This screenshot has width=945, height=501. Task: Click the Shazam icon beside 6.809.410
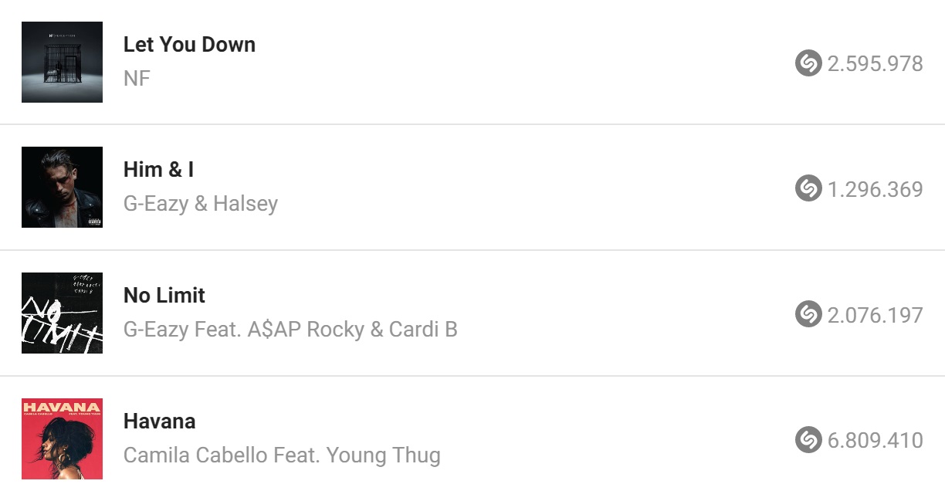click(x=808, y=440)
